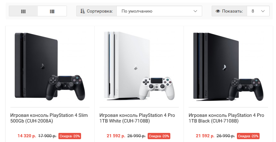Open 'PlayStation 4 Pro 1TB Black' link
276x142 pixels.
pos(226,118)
